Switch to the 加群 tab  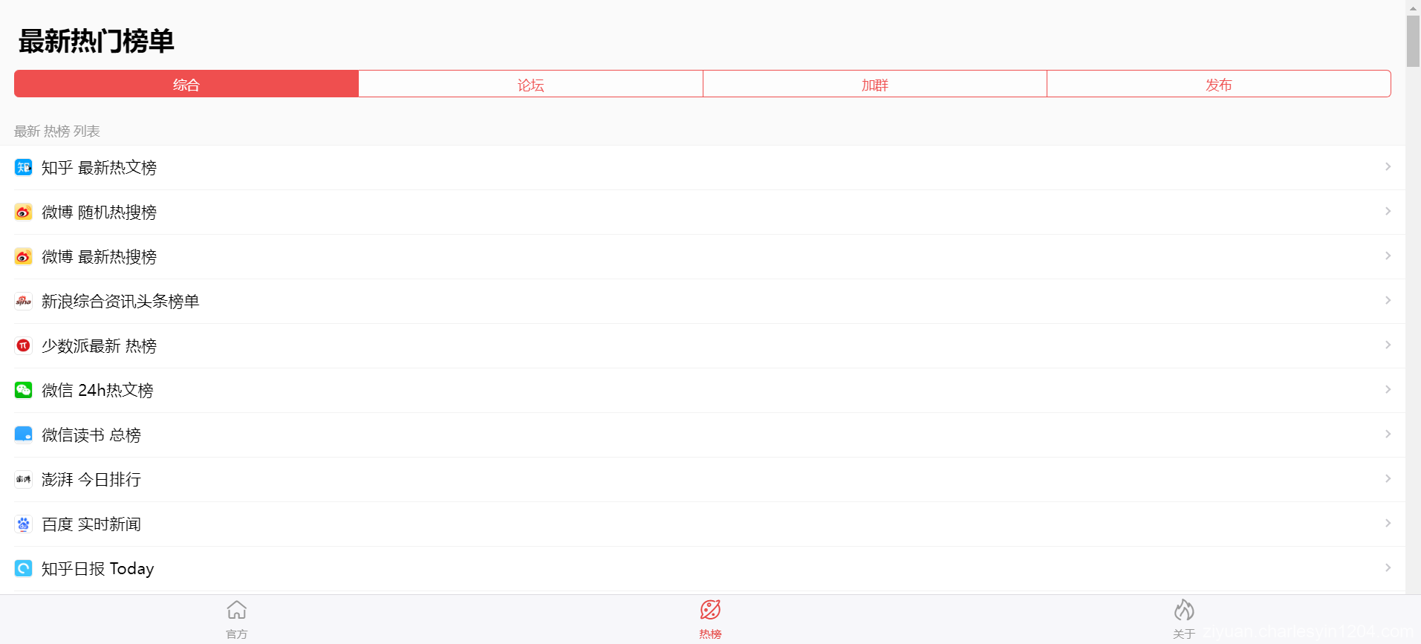[x=875, y=84]
